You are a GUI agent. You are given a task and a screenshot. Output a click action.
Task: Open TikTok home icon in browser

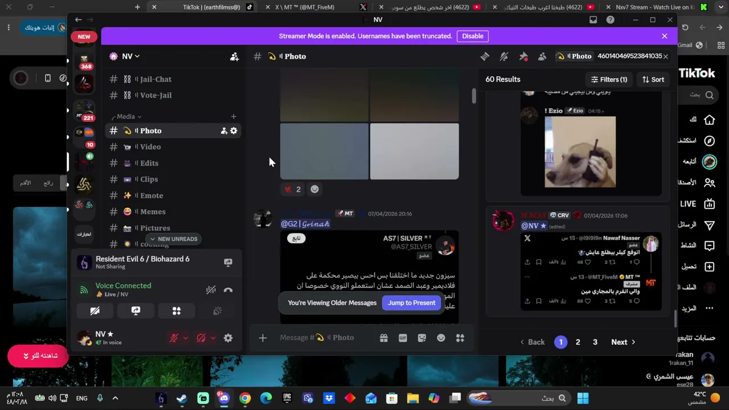709,120
